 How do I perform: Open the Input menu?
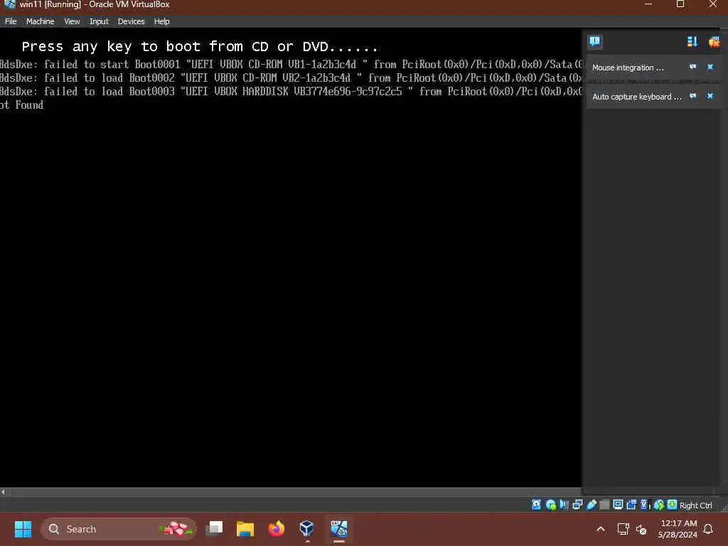98,21
